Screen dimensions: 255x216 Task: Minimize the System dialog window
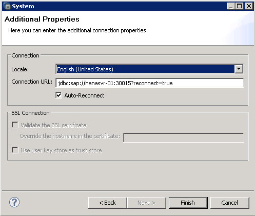point(231,6)
